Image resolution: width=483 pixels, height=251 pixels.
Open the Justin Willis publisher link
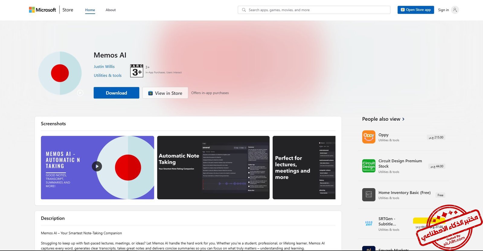click(104, 67)
